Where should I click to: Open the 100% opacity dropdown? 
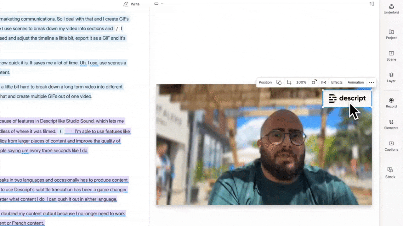301,82
